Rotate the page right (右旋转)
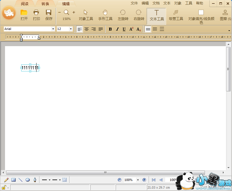Screen dimensions: 232x191 [x=139, y=15]
